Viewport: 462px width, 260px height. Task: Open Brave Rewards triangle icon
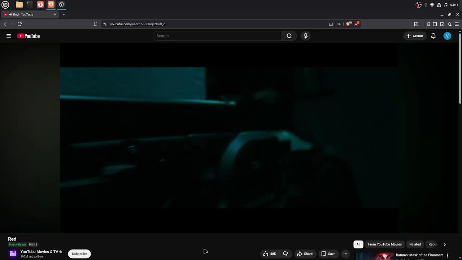[357, 24]
